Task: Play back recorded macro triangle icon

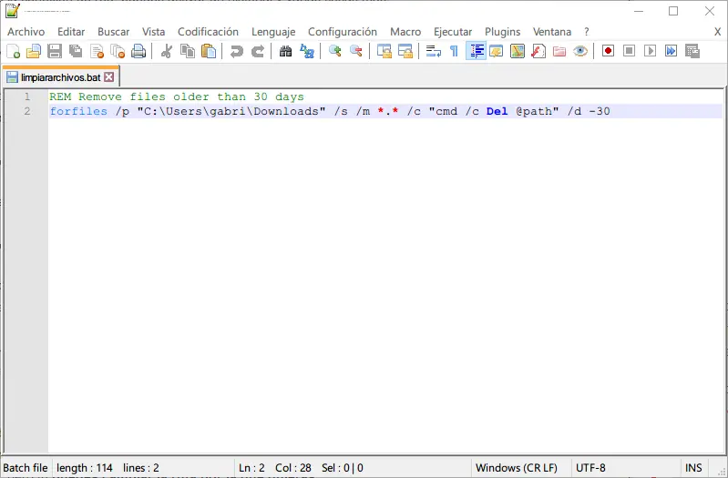Action: click(650, 51)
